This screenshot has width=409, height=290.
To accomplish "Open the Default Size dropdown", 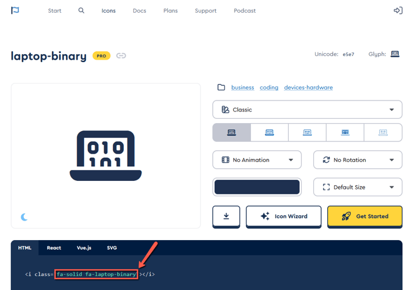I will tap(358, 187).
